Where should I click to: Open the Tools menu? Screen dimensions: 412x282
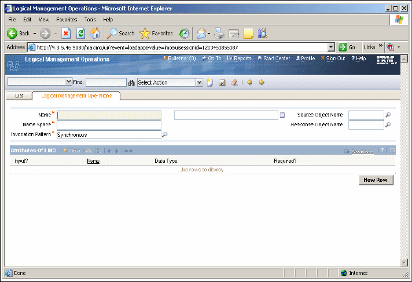90,20
